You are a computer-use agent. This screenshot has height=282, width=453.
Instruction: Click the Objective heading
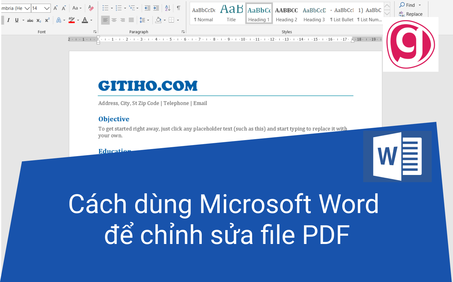click(x=114, y=119)
